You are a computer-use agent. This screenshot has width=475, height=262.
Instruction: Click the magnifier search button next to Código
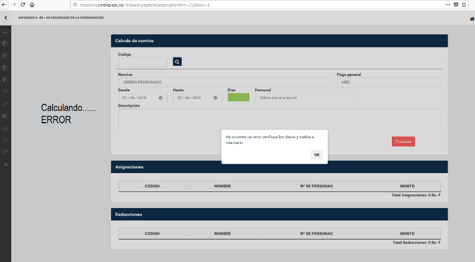[x=177, y=62]
